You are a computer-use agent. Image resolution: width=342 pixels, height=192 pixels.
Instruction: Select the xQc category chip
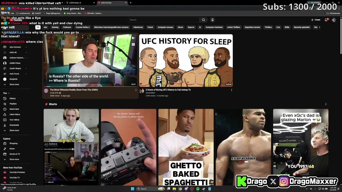pos(45,27)
